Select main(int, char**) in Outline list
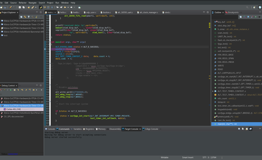Image resolution: width=262 pixels, height=160 pixels. (227, 124)
